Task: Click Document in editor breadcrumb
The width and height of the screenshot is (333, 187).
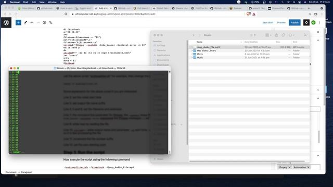Action: 11,172
